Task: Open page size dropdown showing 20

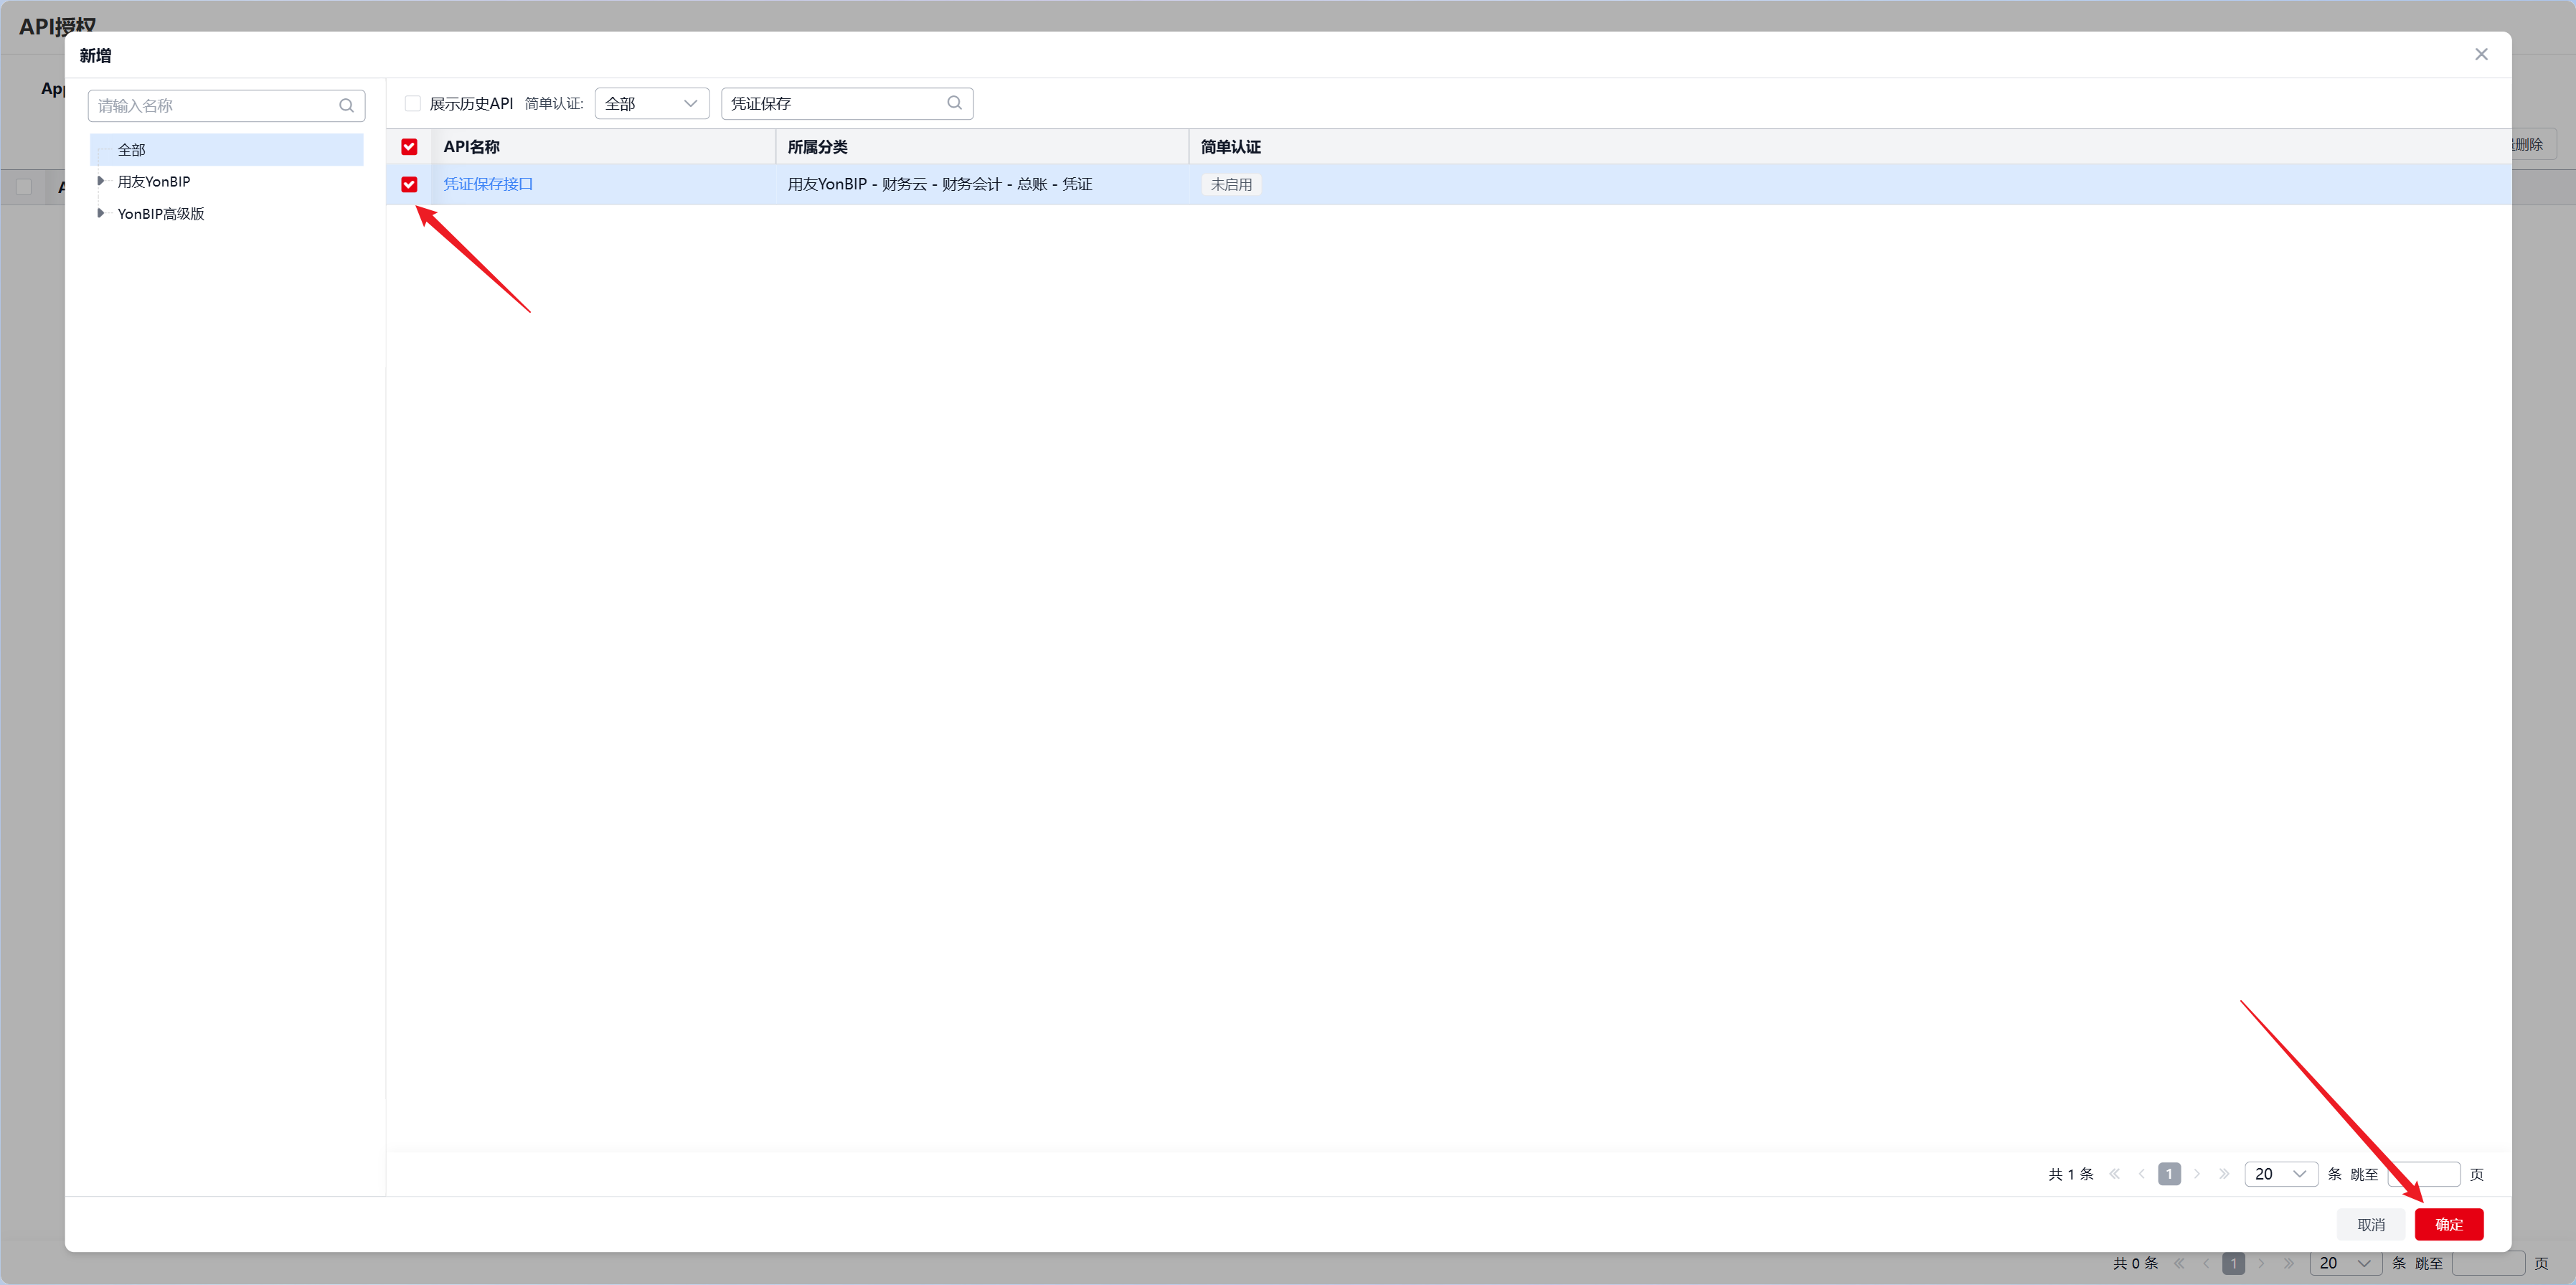Action: 2280,1174
